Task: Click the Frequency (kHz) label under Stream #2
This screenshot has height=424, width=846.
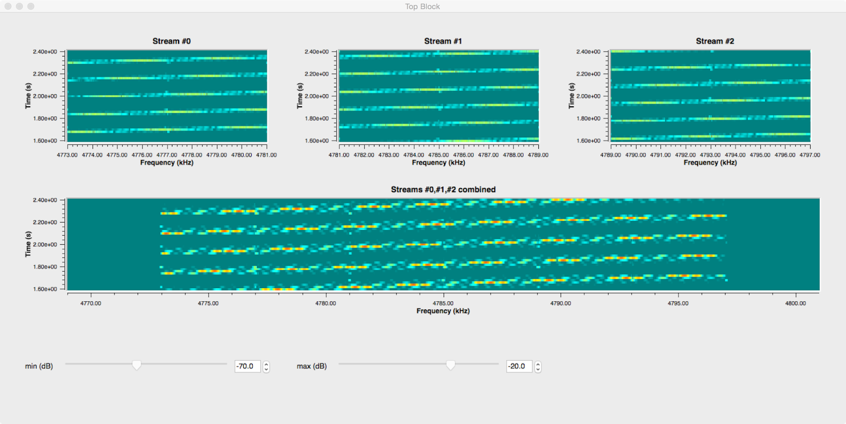Action: pyautogui.click(x=711, y=163)
